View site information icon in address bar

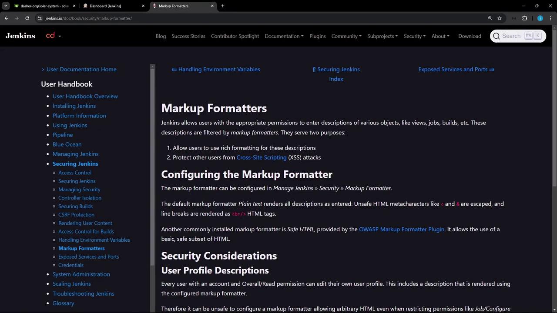40,18
